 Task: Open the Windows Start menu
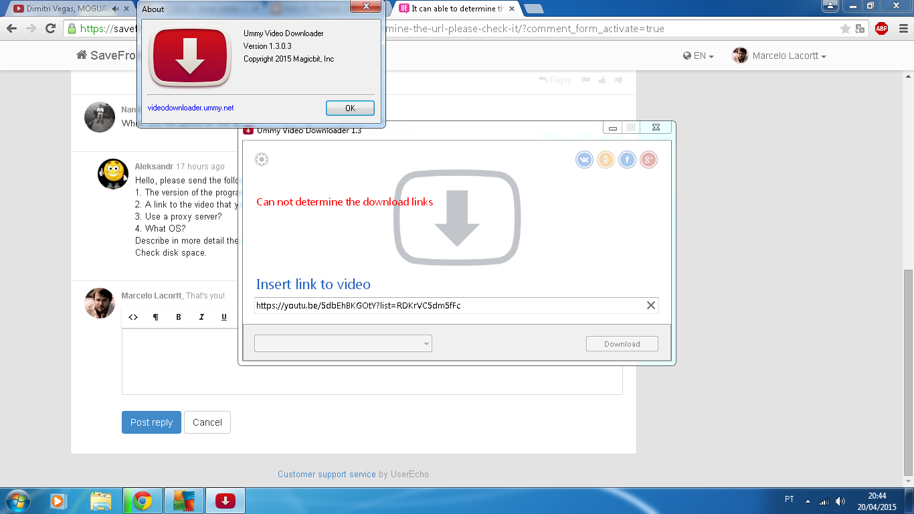point(17,501)
